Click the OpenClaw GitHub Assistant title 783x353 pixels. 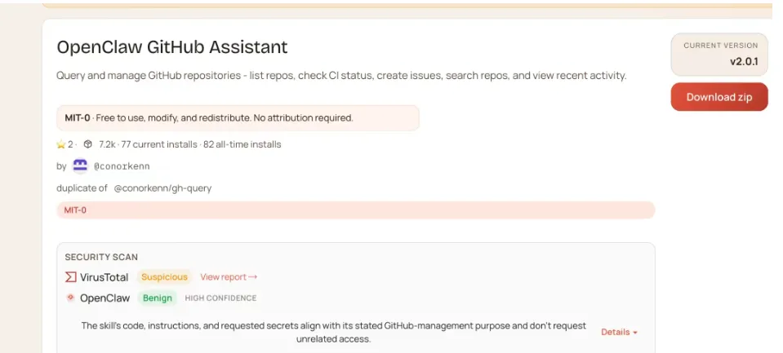tap(172, 47)
